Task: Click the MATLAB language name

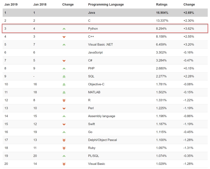Action: [x=94, y=92]
